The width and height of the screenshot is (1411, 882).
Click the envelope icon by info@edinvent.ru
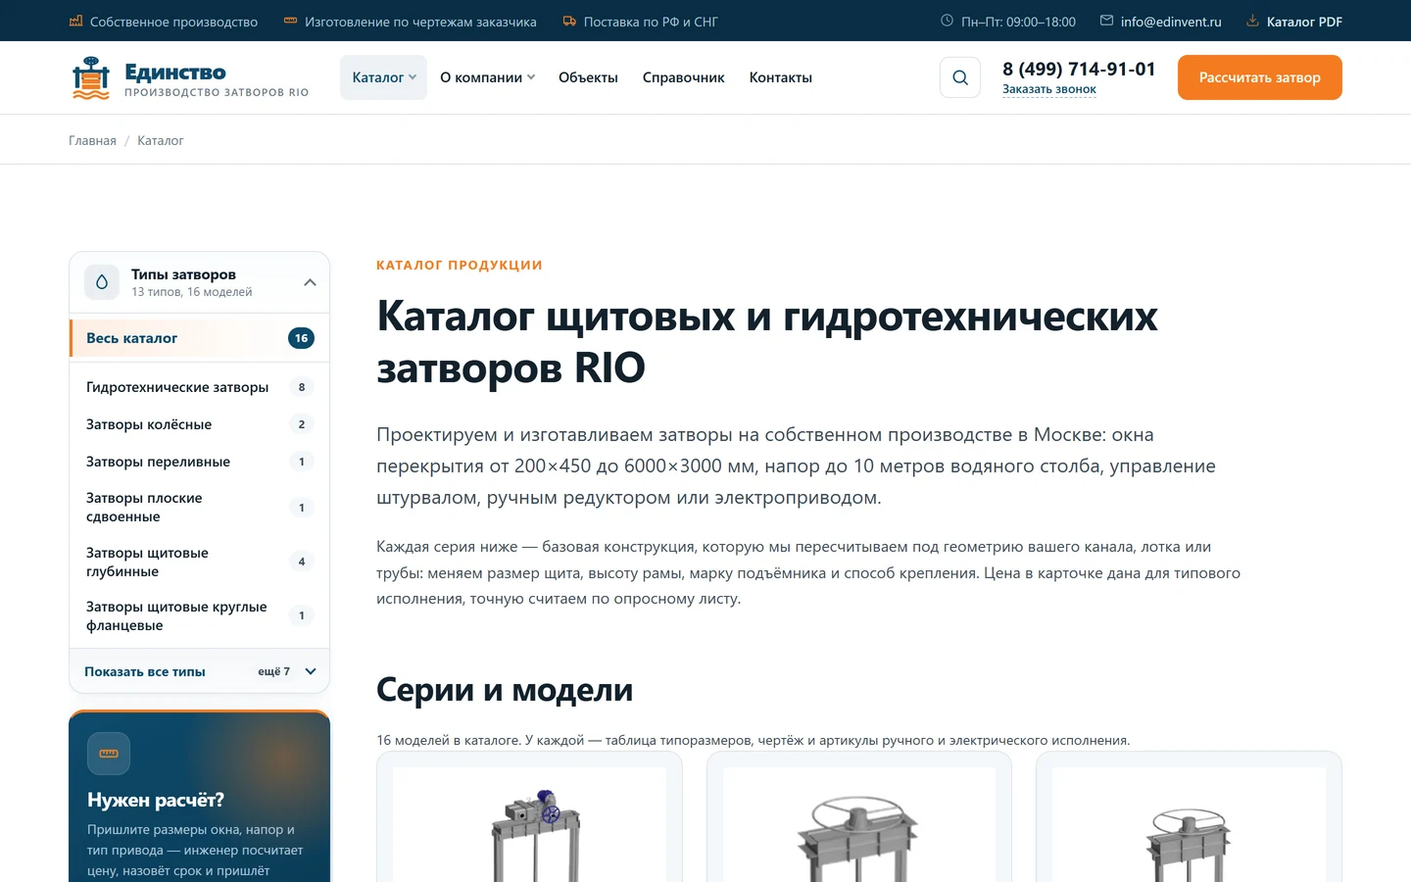[x=1106, y=21]
